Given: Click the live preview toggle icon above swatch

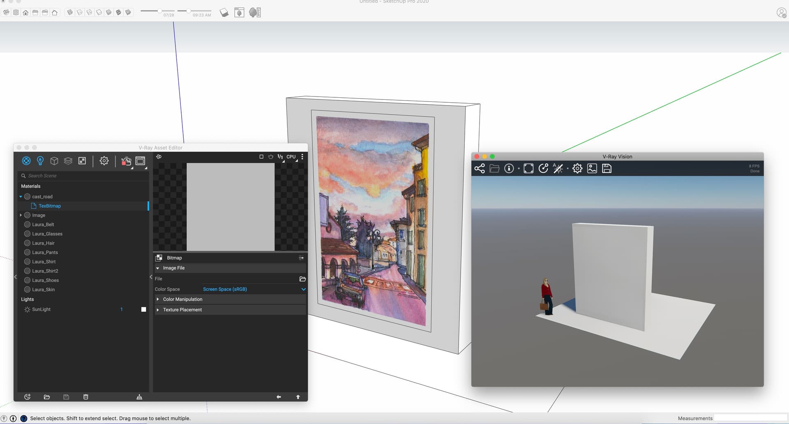Looking at the screenshot, I should pos(159,157).
